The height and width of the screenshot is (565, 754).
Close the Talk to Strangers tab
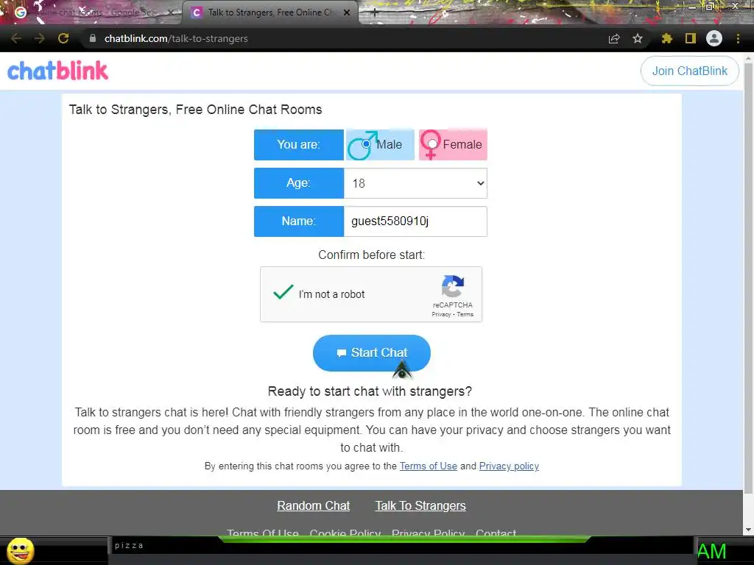(x=347, y=13)
